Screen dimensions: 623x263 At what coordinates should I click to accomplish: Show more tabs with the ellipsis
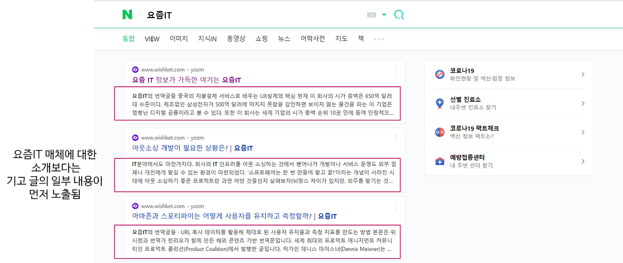tap(379, 39)
